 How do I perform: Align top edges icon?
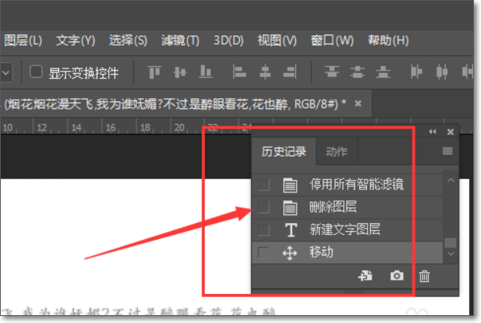154,72
